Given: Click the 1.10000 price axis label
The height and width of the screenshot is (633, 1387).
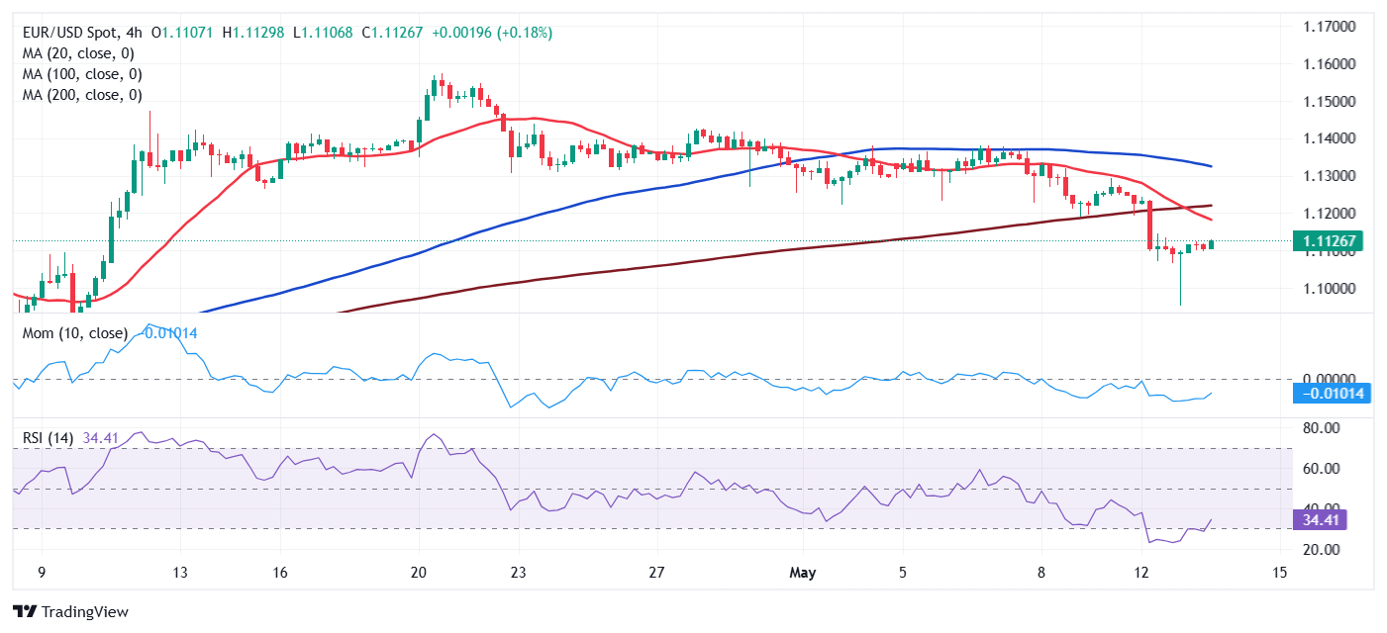Looking at the screenshot, I should tap(1328, 289).
